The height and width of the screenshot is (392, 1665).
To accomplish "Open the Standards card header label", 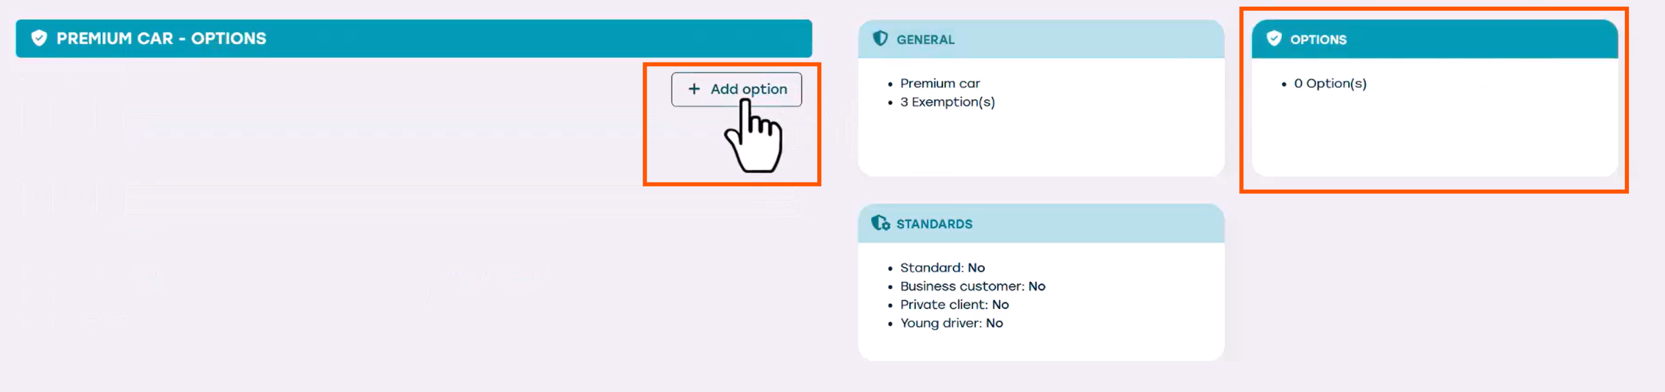I will (x=934, y=224).
